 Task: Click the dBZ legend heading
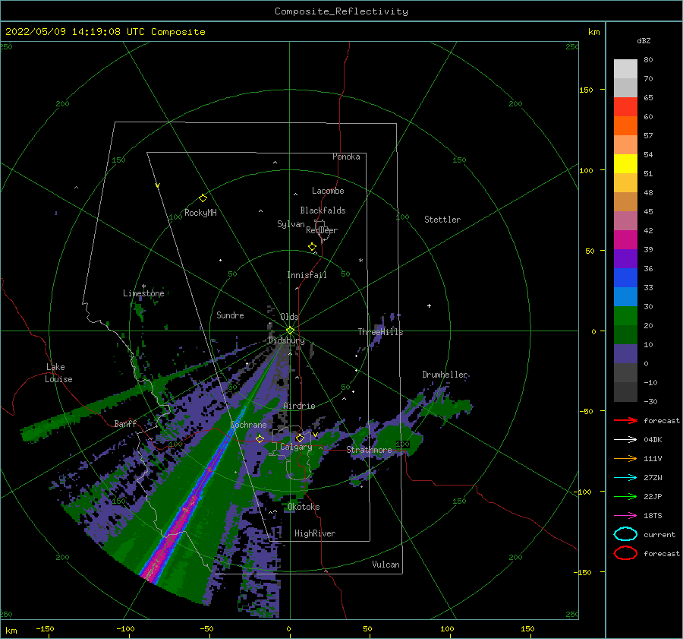(644, 40)
